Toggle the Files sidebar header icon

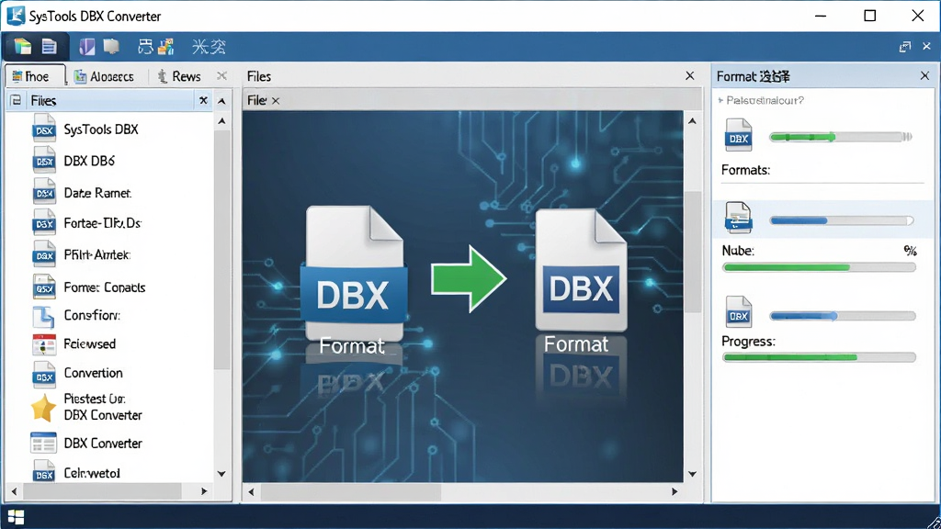point(17,100)
